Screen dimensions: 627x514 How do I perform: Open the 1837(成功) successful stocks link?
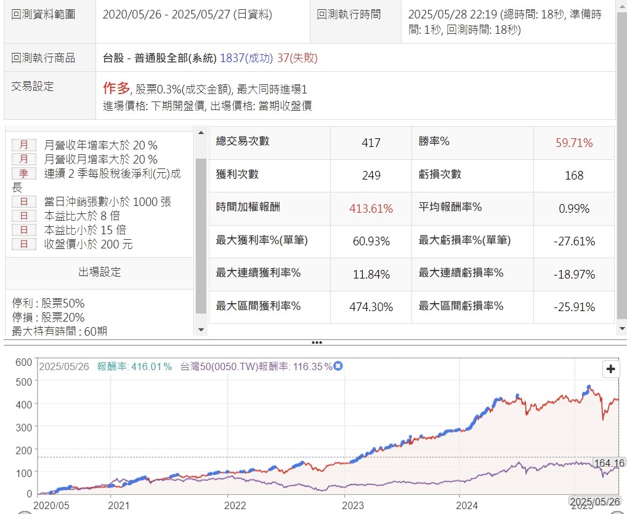point(246,58)
